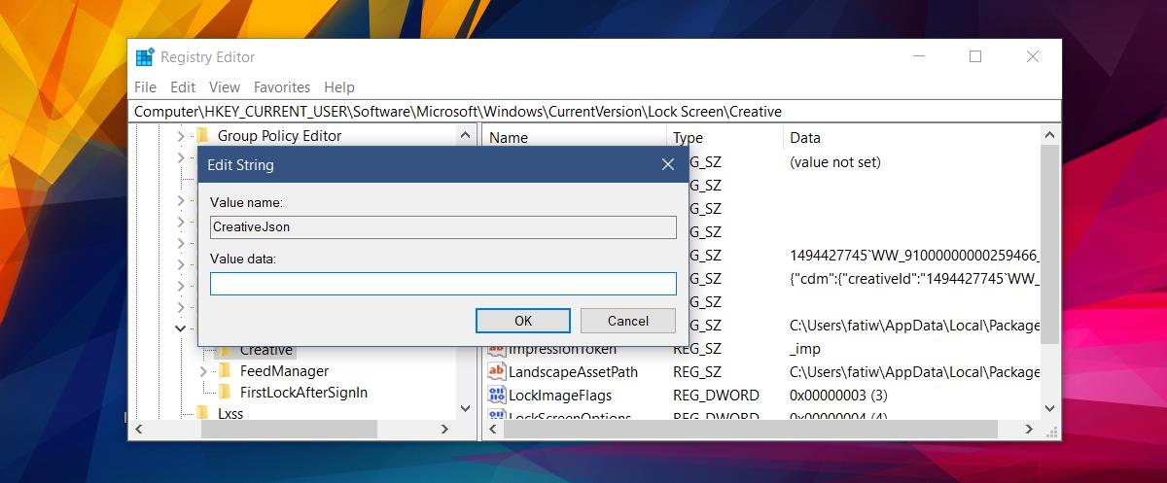
Task: Click the values pane scroll right arrow
Action: [1031, 429]
